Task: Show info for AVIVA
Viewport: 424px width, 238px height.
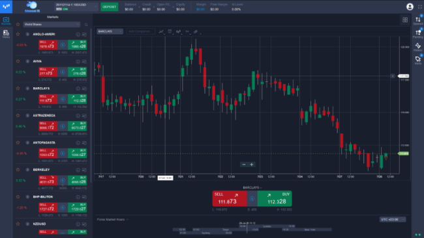Action: tap(78, 62)
